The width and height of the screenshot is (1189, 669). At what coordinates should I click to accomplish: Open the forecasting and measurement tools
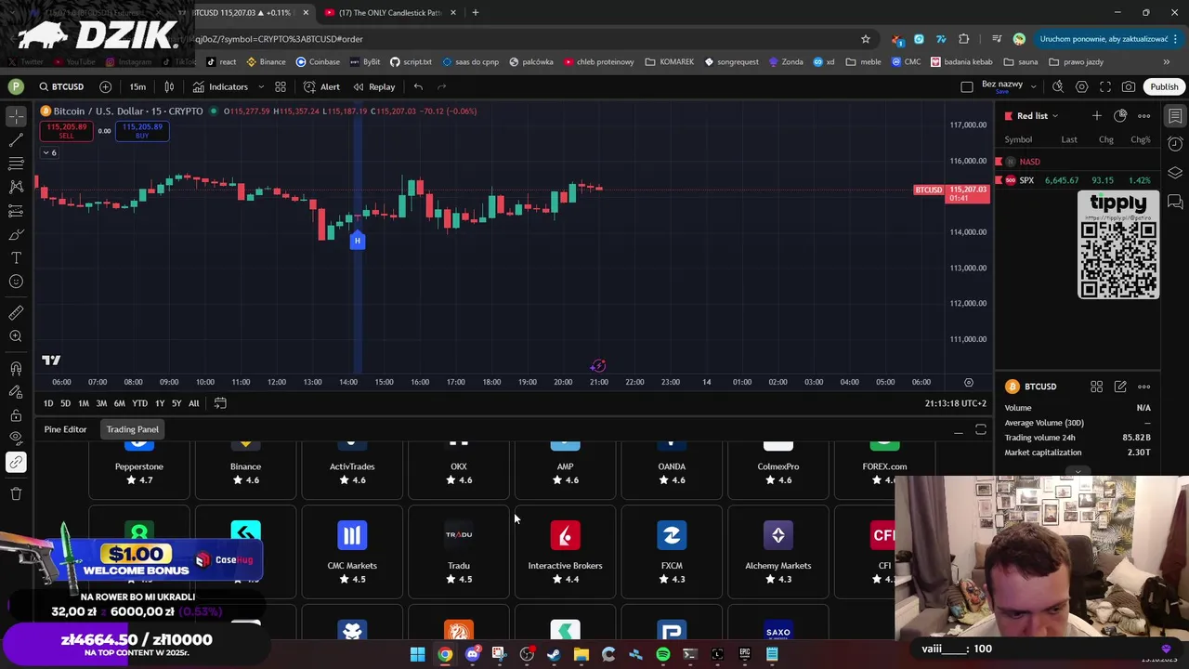16,211
